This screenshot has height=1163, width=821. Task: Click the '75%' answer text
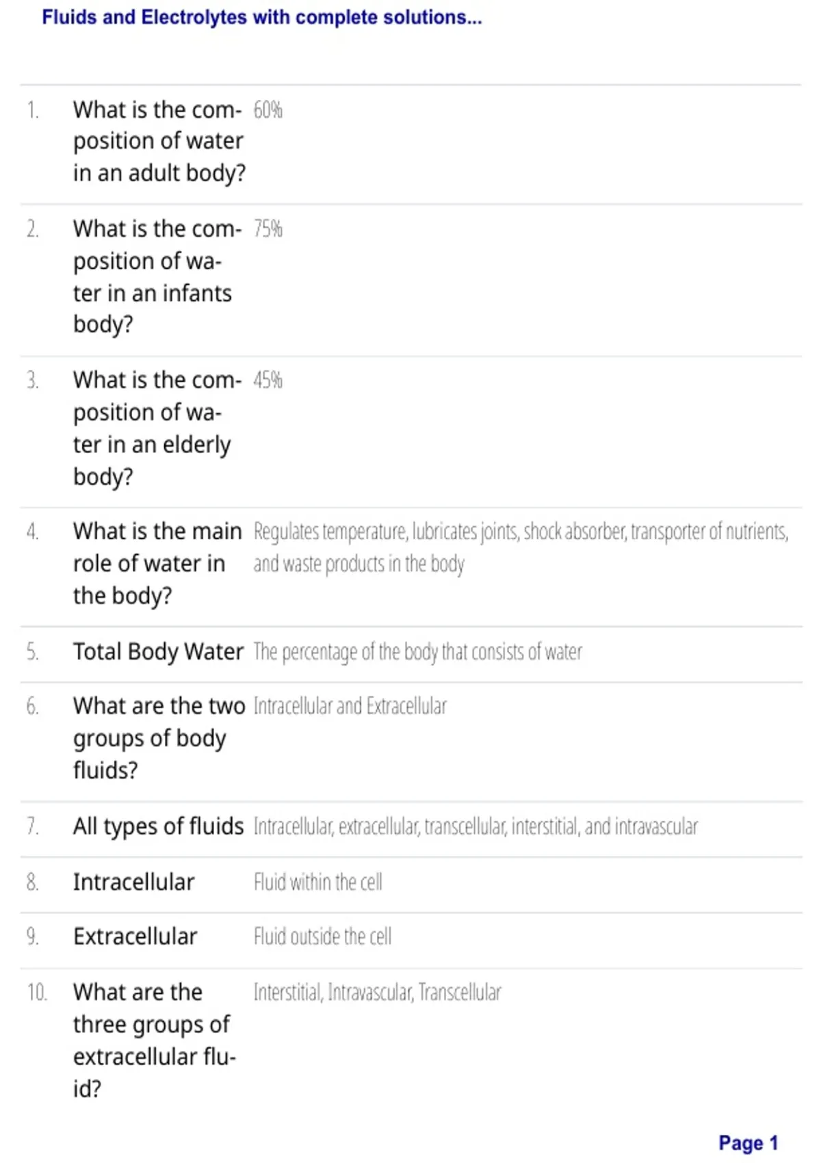(268, 228)
